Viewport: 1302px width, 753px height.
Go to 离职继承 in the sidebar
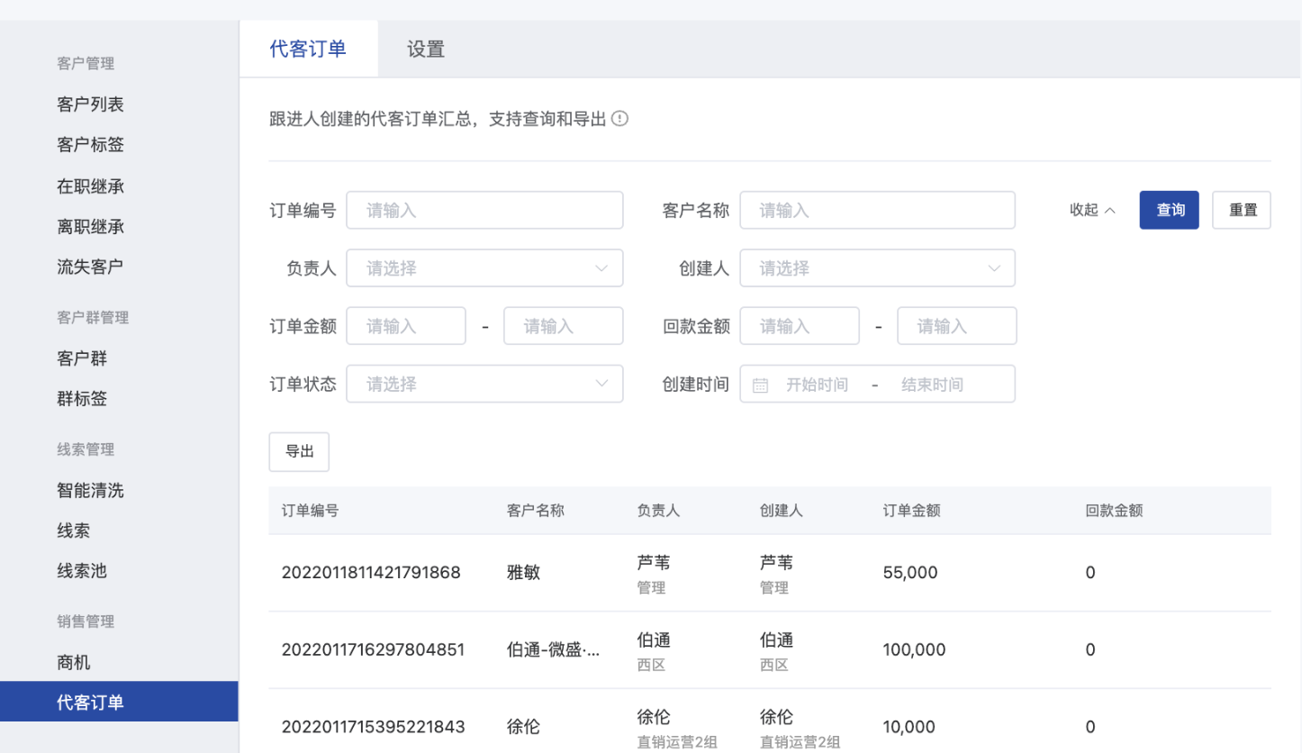(x=90, y=226)
